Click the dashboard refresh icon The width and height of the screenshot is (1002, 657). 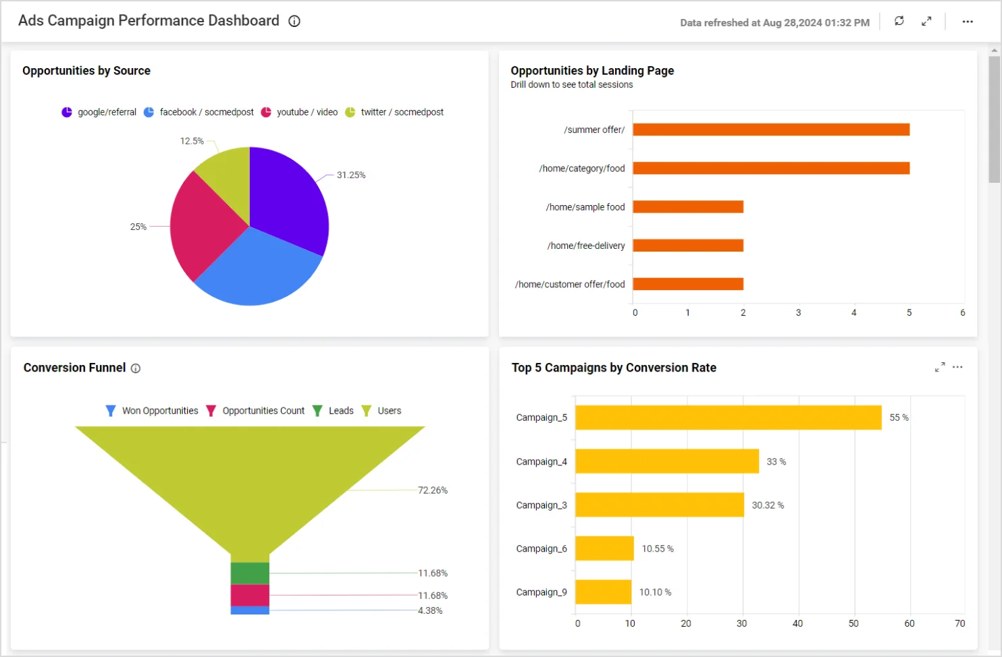[899, 21]
